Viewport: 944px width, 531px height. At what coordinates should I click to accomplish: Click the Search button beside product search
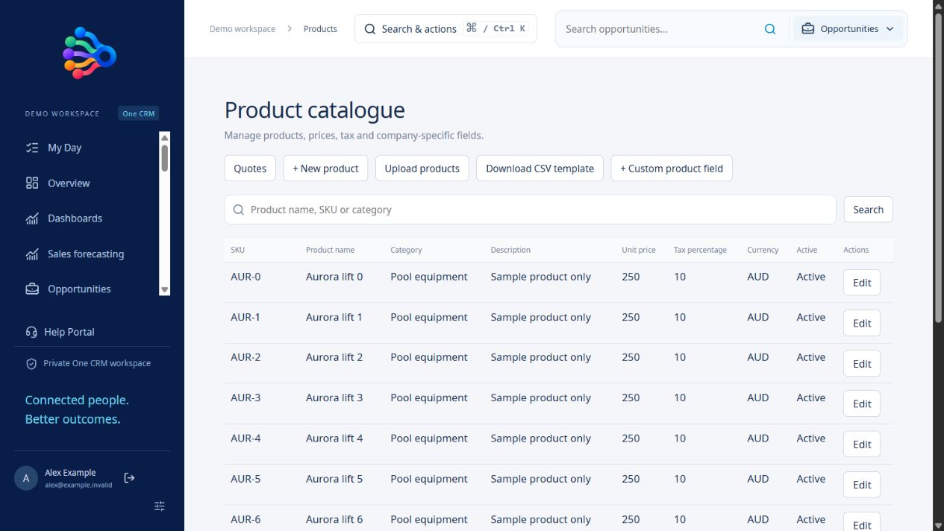[869, 210]
